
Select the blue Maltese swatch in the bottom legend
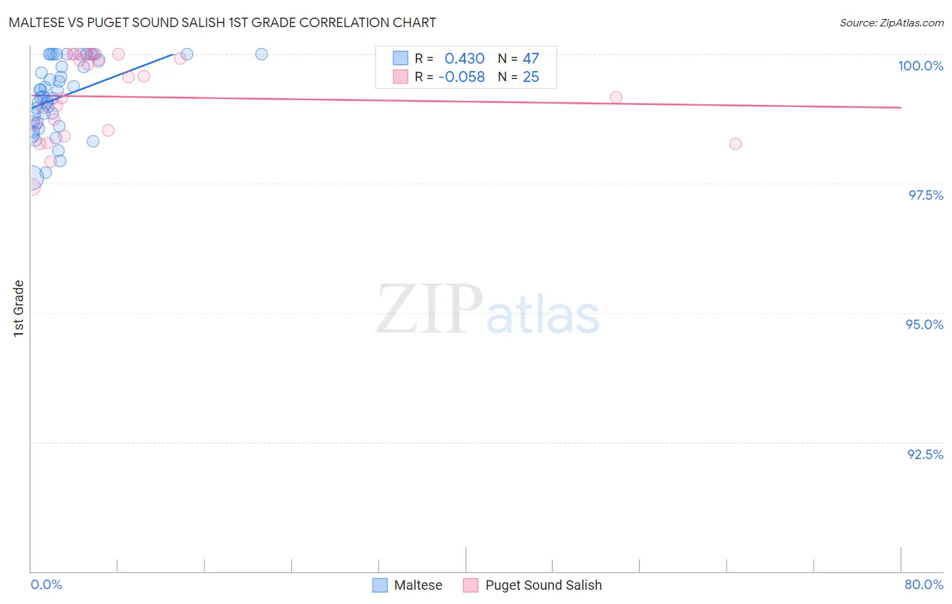381,585
